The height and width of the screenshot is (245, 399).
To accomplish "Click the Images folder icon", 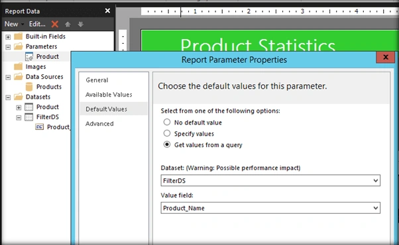I will click(18, 67).
